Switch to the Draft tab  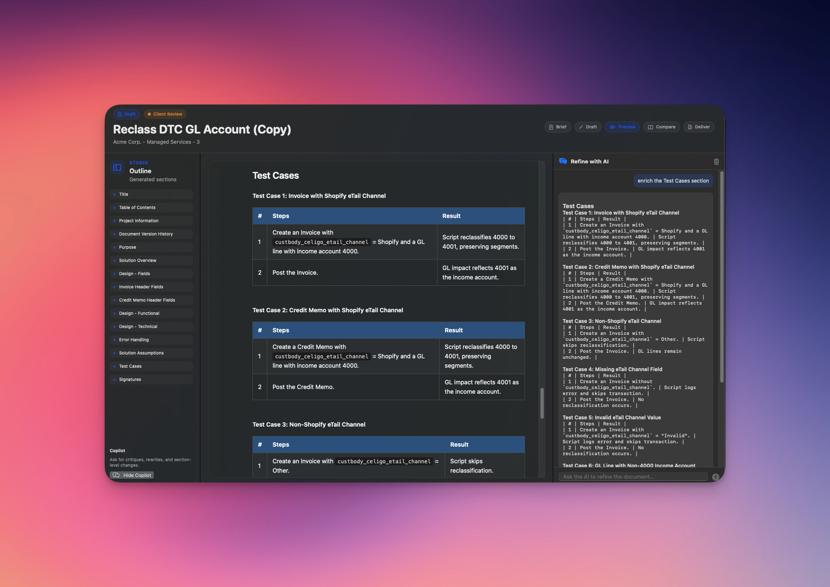588,127
